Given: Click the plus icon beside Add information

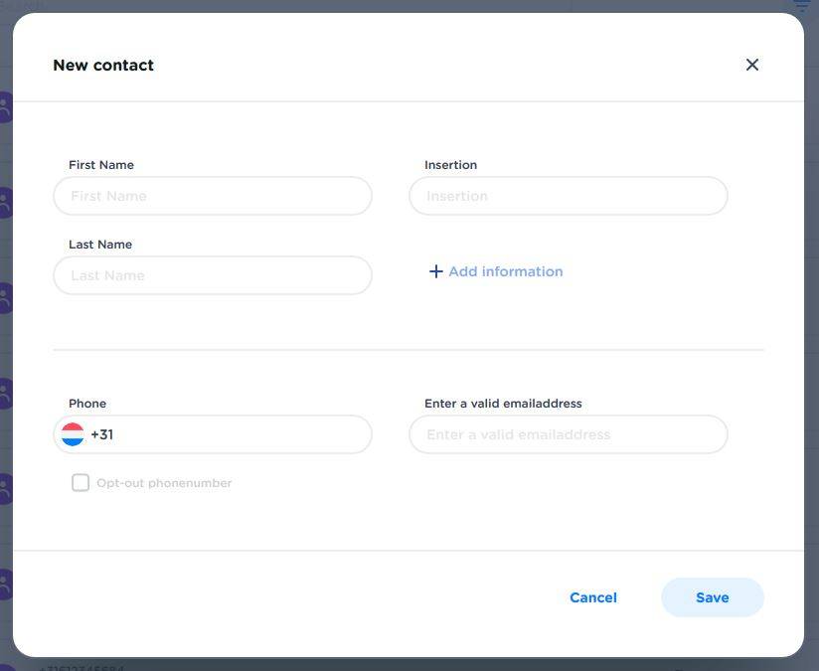Looking at the screenshot, I should click(435, 271).
